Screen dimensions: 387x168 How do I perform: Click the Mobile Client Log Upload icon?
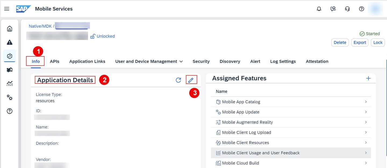218,133
